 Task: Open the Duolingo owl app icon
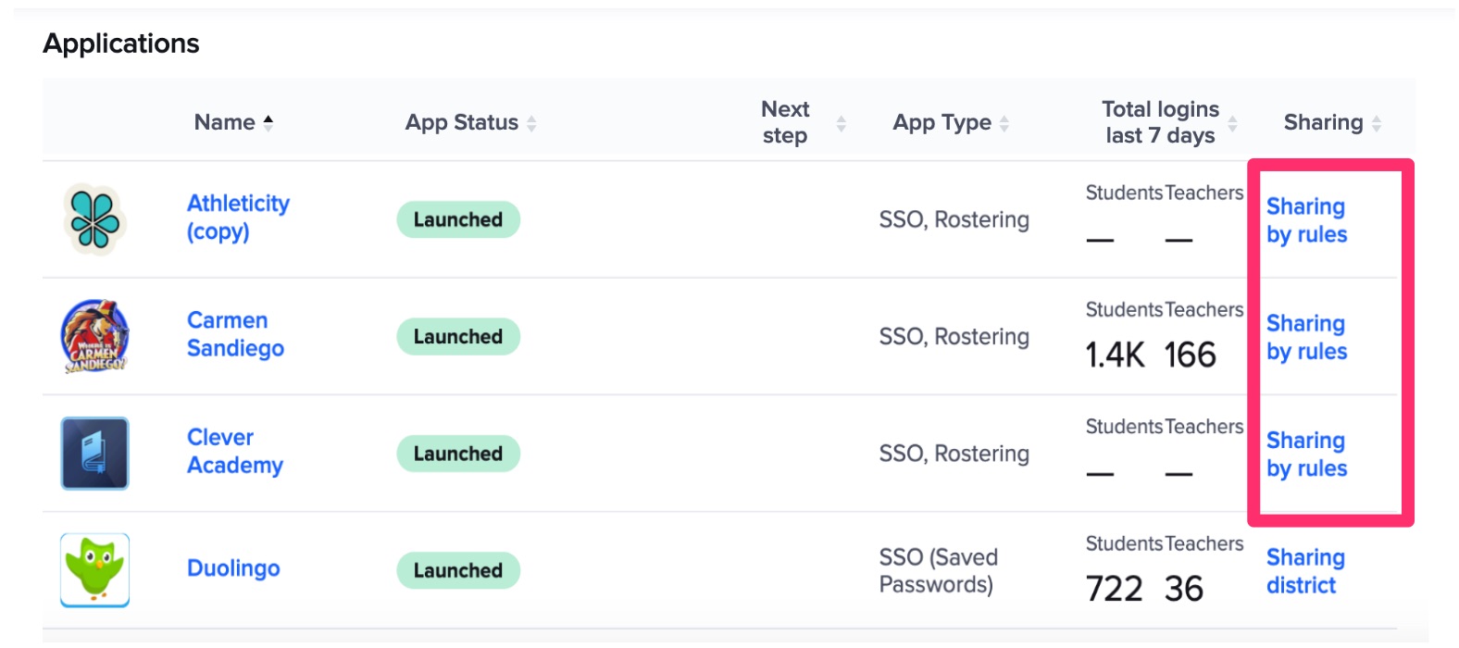click(94, 570)
